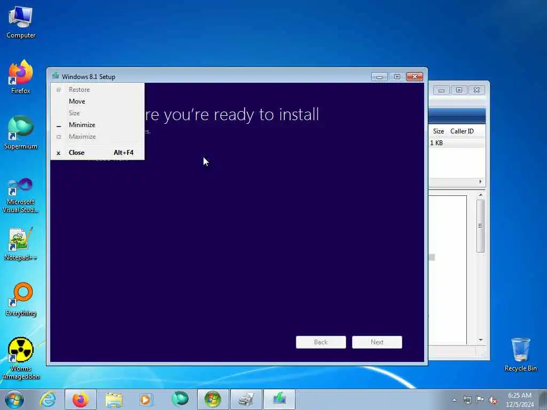The width and height of the screenshot is (547, 410).
Task: Select the Worms Armageddon desktop shortcut
Action: (x=21, y=358)
